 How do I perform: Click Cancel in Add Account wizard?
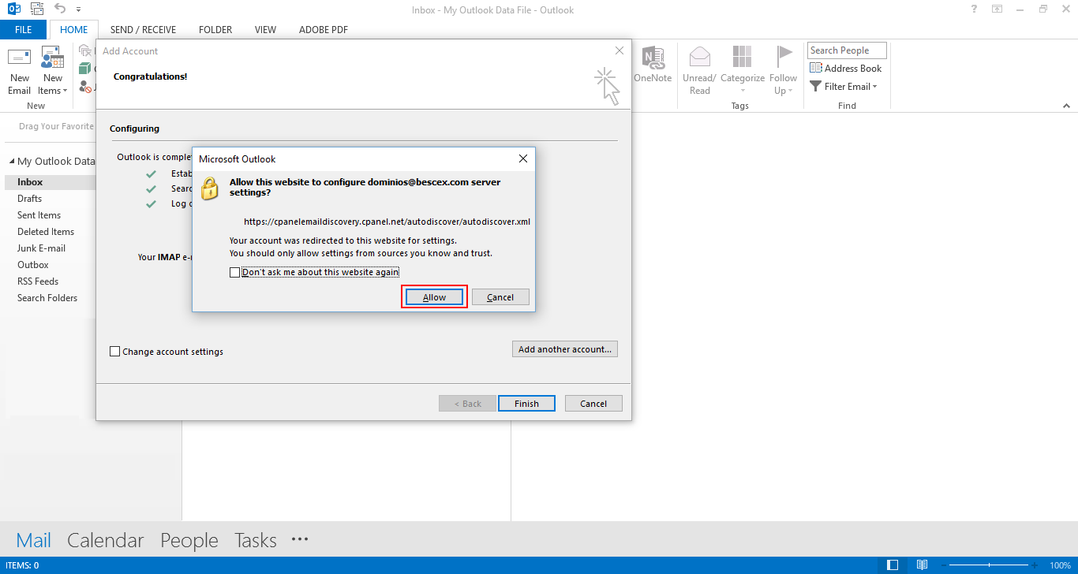coord(593,404)
